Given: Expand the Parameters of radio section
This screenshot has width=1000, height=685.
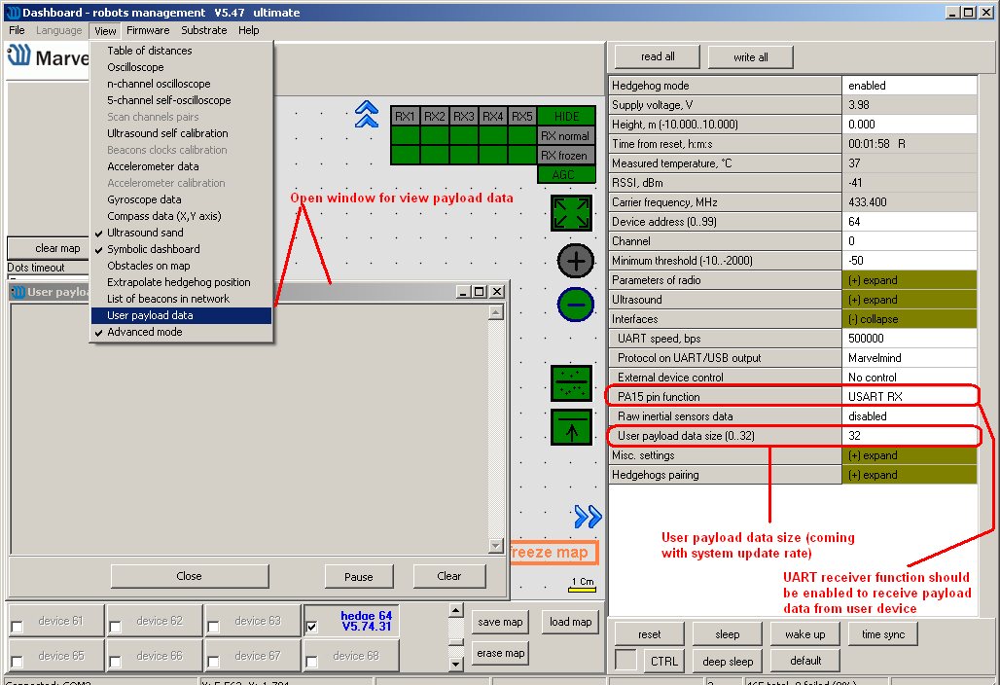Looking at the screenshot, I should (910, 280).
